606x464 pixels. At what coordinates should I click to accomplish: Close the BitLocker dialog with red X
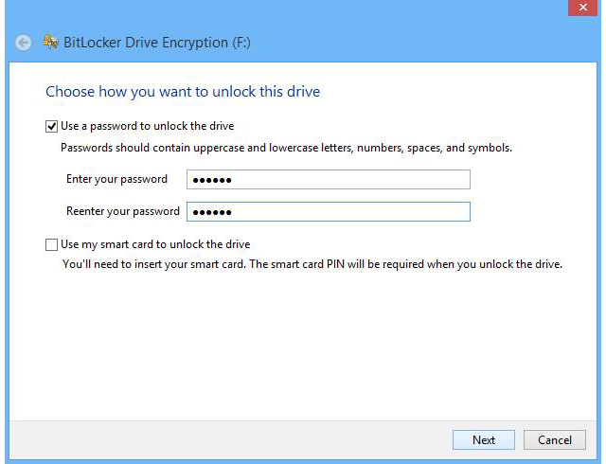[x=580, y=9]
